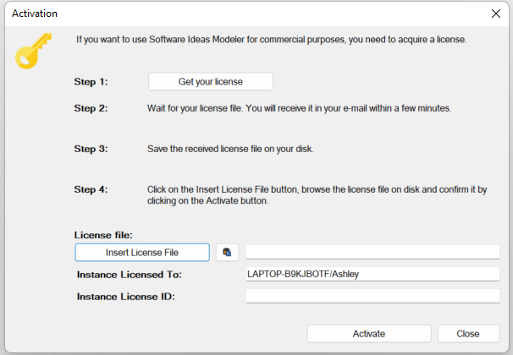This screenshot has height=355, width=513.
Task: Click the Instance License ID field
Action: [372, 296]
